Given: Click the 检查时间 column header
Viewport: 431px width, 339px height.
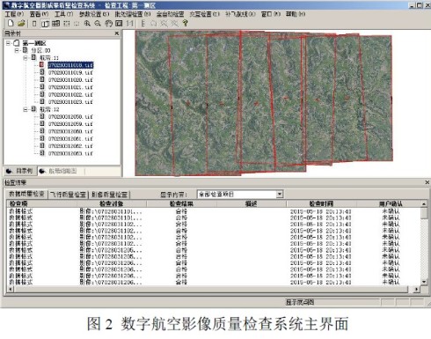Looking at the screenshot, I should pos(321,203).
